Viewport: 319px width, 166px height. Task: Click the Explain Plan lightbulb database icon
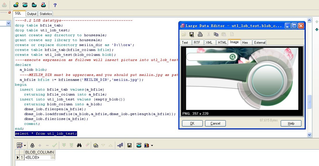[16, 5]
